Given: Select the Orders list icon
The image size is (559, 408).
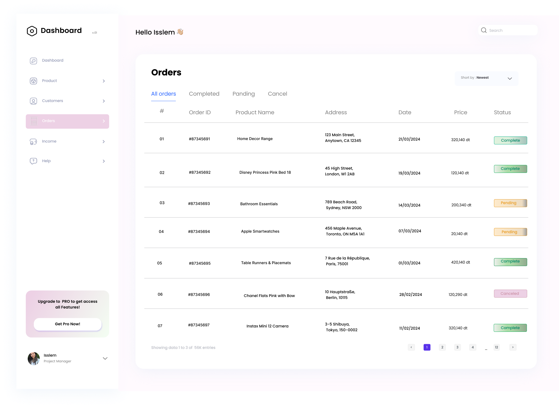Looking at the screenshot, I should click(x=33, y=121).
